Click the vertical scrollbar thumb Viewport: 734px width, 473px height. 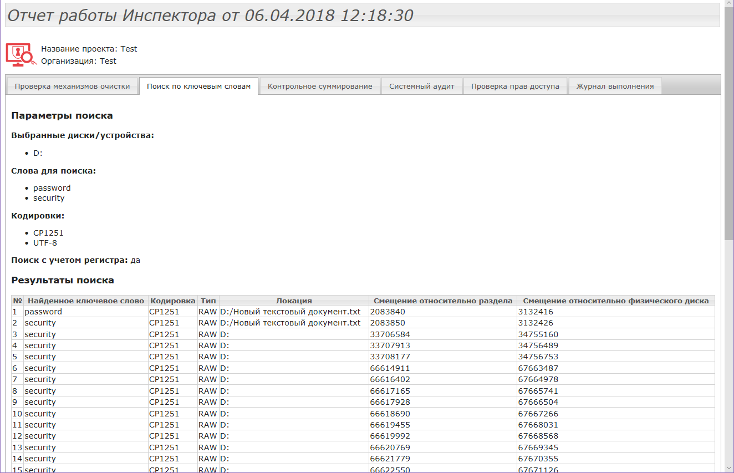[729, 122]
